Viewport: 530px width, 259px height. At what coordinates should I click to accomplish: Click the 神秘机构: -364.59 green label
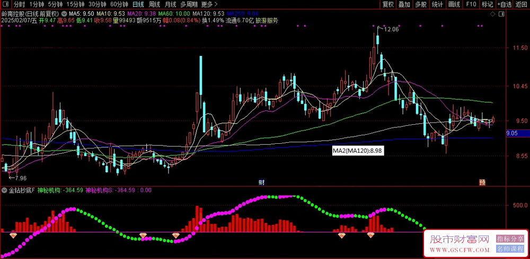coord(60,190)
